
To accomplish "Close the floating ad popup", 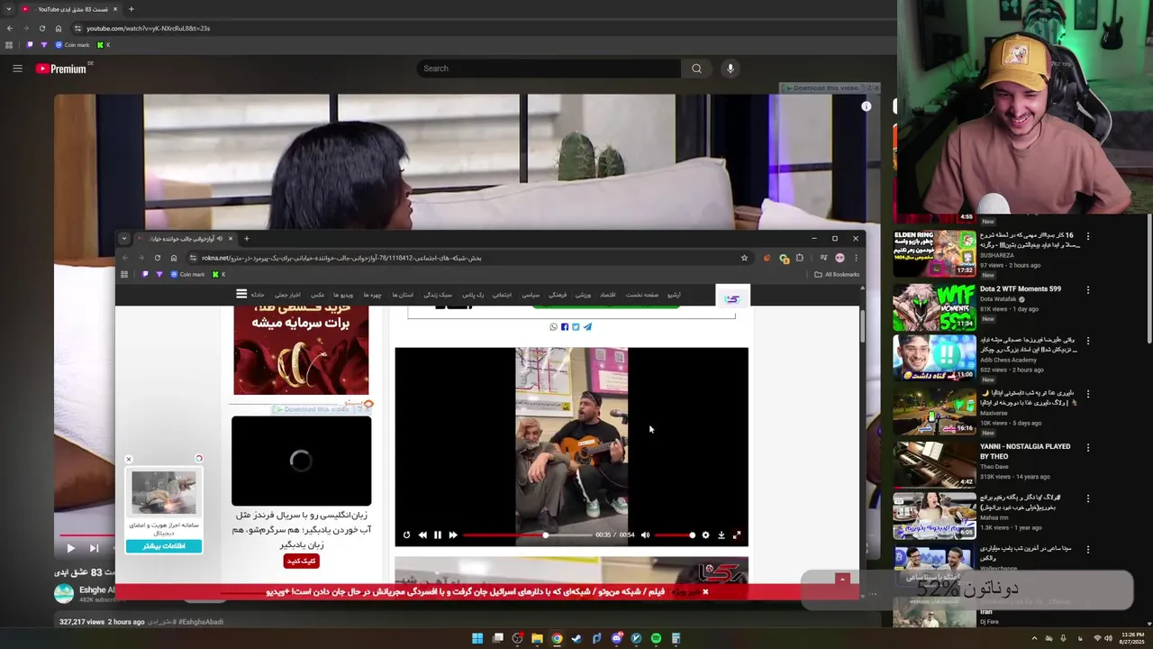I will (x=129, y=459).
